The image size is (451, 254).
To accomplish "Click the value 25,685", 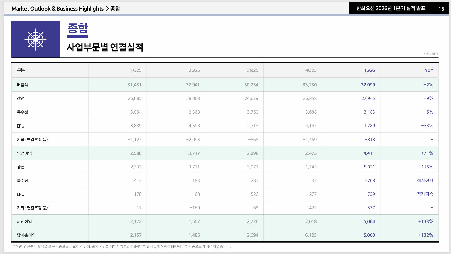I will 135,98.
